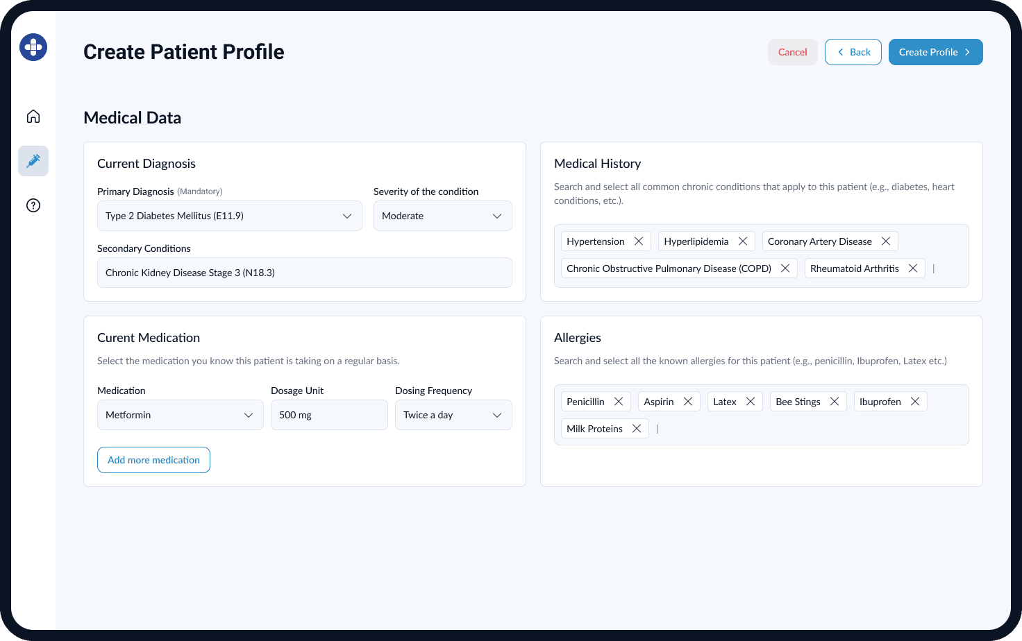Open the Dosing Frequency dropdown

click(453, 415)
